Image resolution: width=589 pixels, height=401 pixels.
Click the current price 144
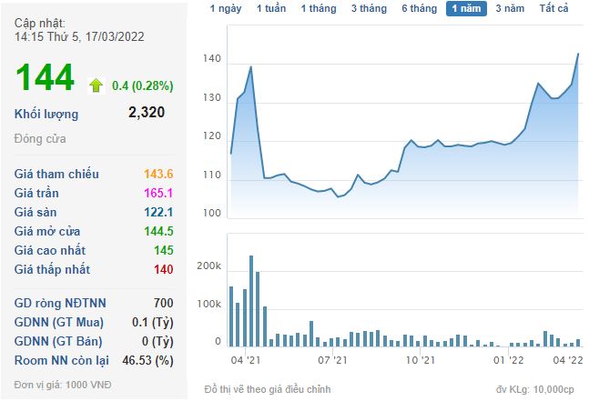pyautogui.click(x=44, y=78)
